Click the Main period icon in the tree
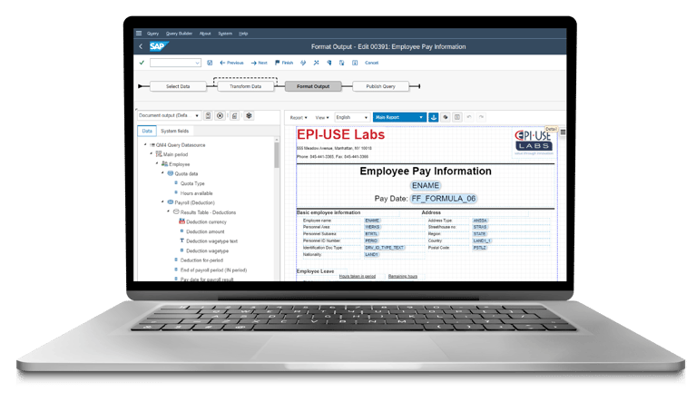The width and height of the screenshot is (696, 402). click(159, 154)
